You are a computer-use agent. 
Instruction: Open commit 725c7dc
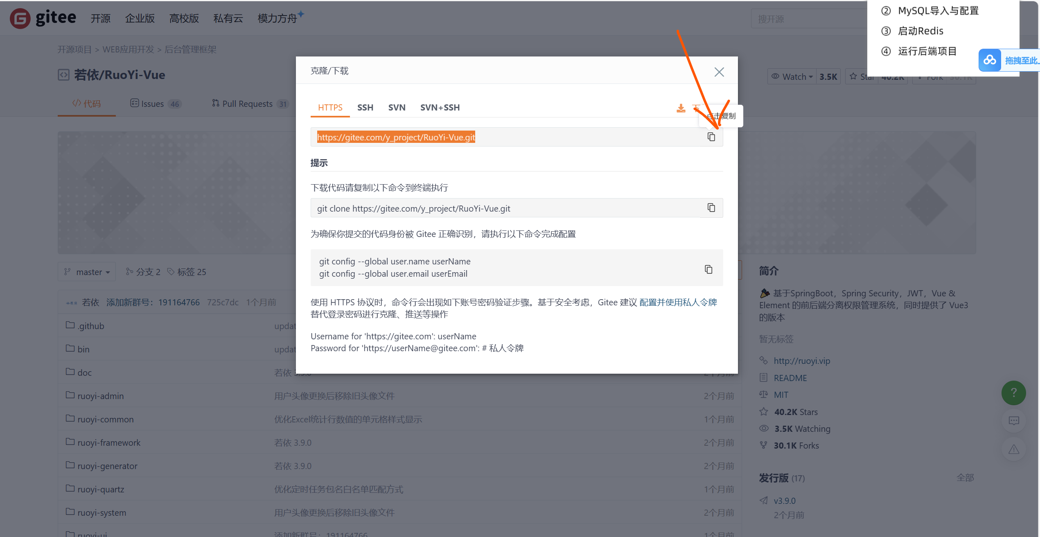(x=223, y=302)
